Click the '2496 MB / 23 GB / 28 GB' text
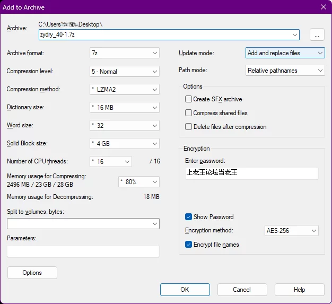Viewport: 332px width, 304px height. [40, 185]
